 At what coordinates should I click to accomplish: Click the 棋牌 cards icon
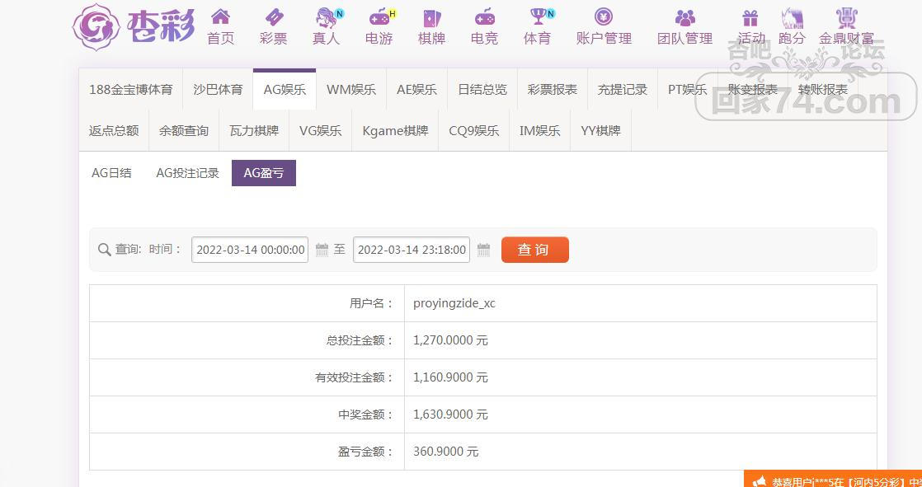[x=431, y=17]
